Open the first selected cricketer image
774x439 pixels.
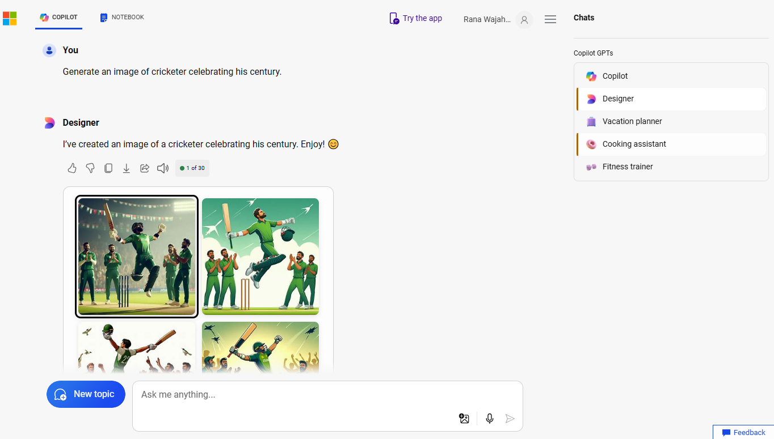point(137,257)
